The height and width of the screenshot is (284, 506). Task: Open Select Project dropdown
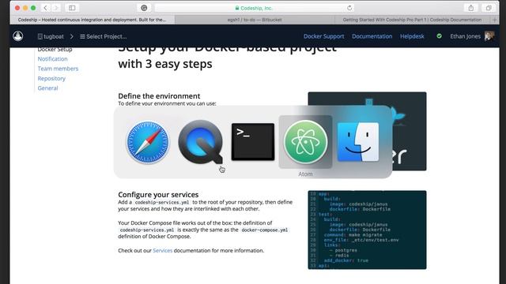104,36
